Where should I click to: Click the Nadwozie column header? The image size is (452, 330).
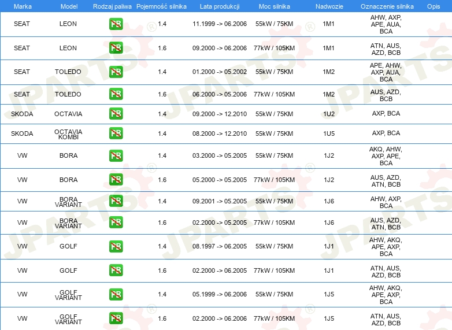329,6
